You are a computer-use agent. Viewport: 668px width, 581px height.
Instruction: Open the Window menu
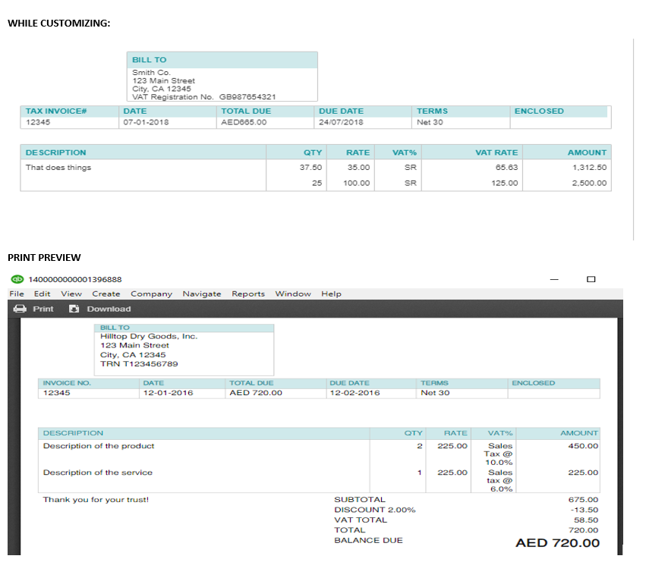(293, 294)
